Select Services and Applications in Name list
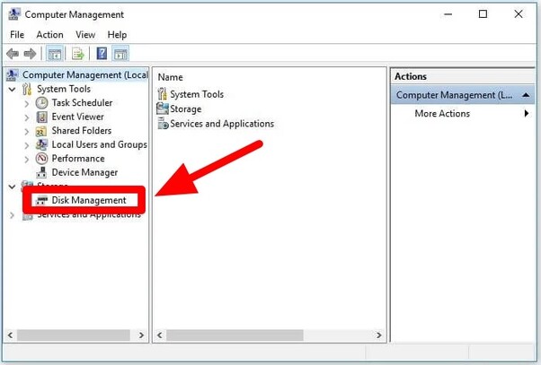This screenshot has width=541, height=365. coord(222,123)
